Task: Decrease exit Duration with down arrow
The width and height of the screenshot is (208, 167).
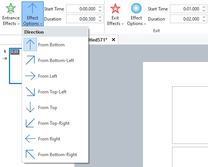Action: 204,21
